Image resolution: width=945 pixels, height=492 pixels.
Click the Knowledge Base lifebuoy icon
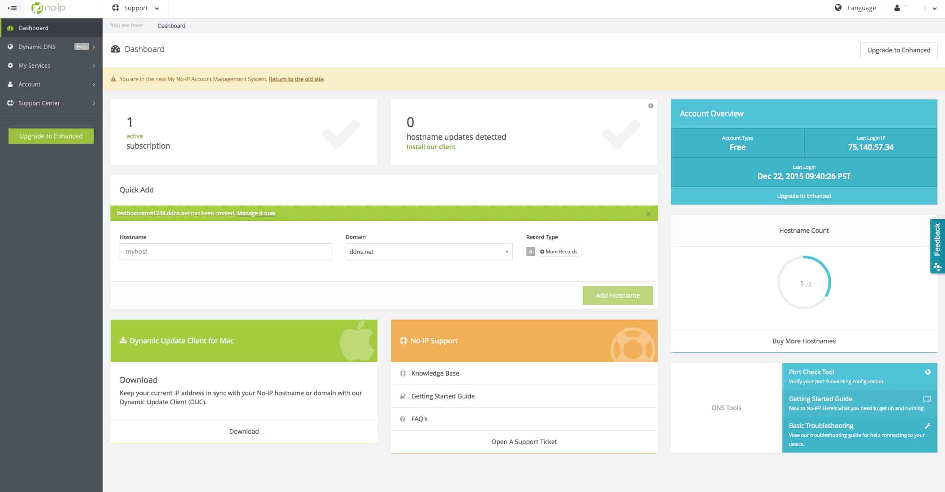click(x=403, y=373)
